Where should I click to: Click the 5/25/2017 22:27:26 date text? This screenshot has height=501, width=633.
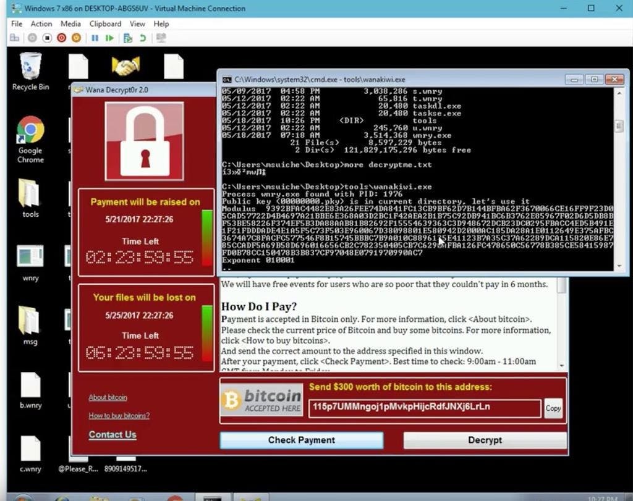click(x=139, y=316)
